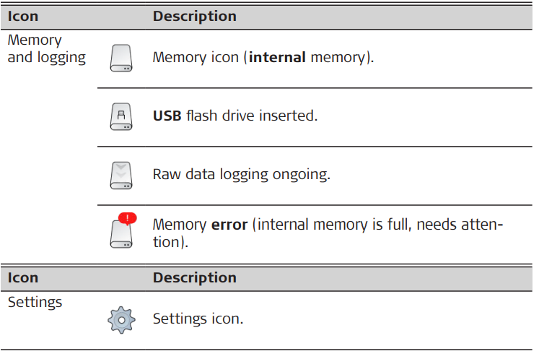Click the memory error icon
Image resolution: width=539 pixels, height=359 pixels.
tap(122, 233)
